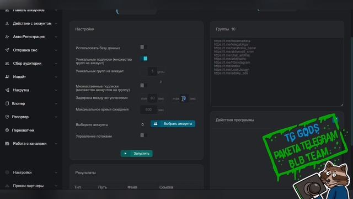Click the Клонер copy icon
Viewport: 353px width, 199px height.
pyautogui.click(x=7, y=103)
